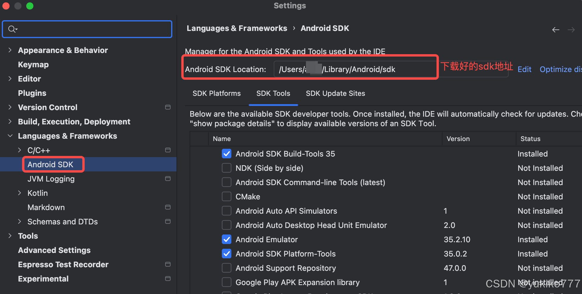Select Markdown in sidebar

coord(46,207)
